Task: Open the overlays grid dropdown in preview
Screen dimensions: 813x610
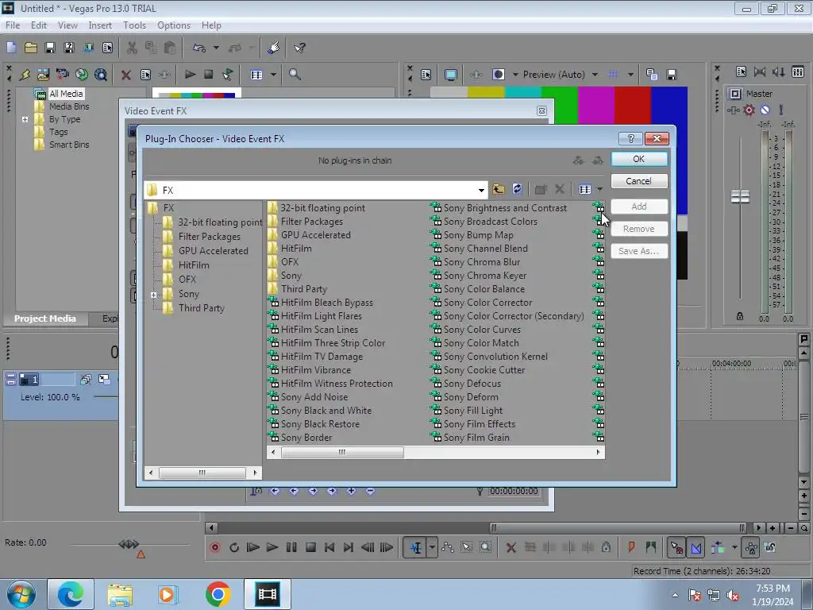Action: (630, 75)
